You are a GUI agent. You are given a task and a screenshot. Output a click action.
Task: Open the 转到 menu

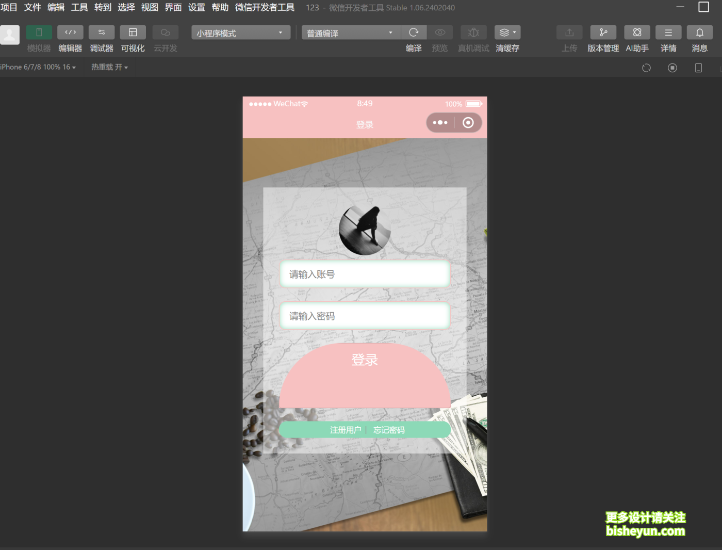103,7
